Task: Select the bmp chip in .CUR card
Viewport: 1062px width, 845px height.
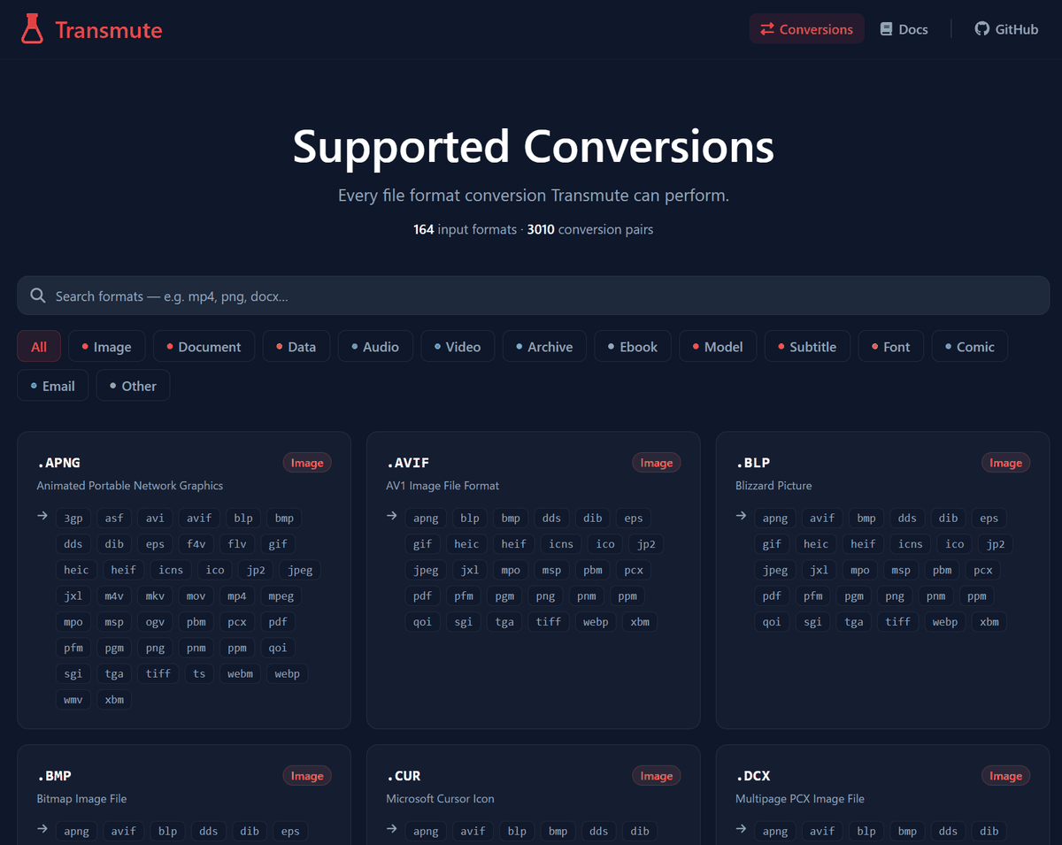Action: click(558, 831)
